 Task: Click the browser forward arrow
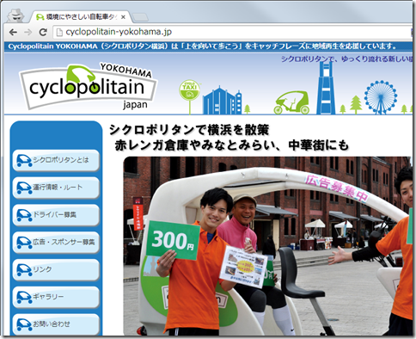pyautogui.click(x=28, y=32)
